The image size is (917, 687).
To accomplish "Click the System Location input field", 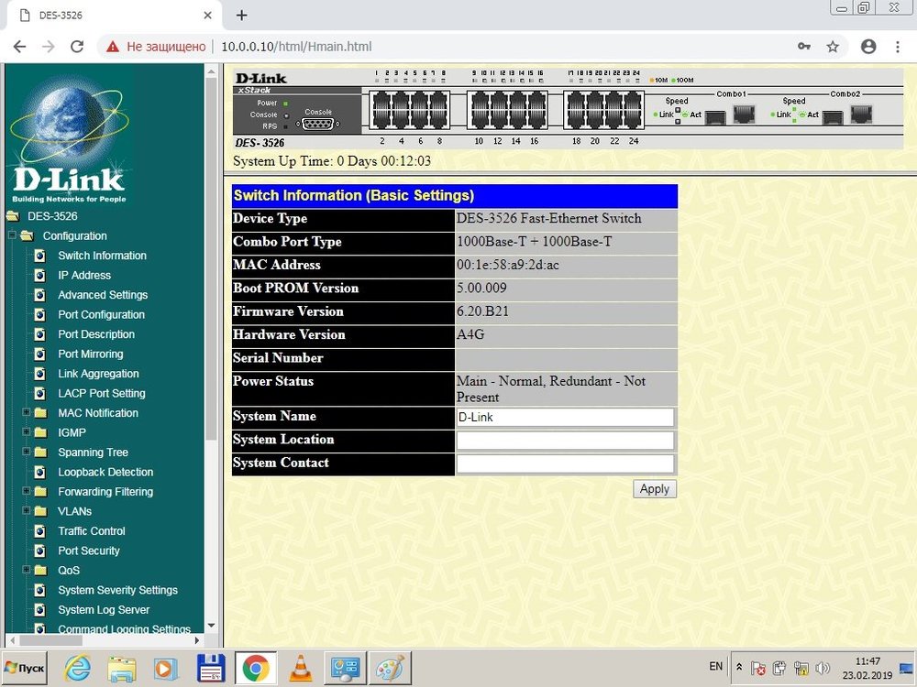I will (x=565, y=441).
